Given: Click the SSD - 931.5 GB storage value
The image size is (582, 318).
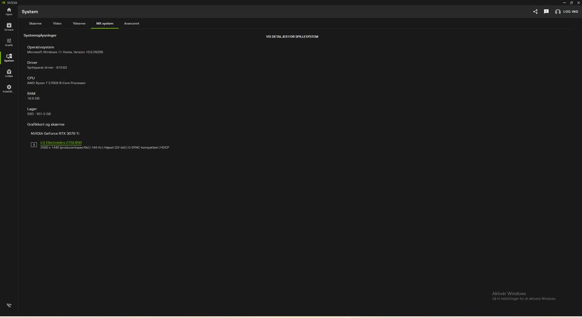Looking at the screenshot, I should 39,114.
